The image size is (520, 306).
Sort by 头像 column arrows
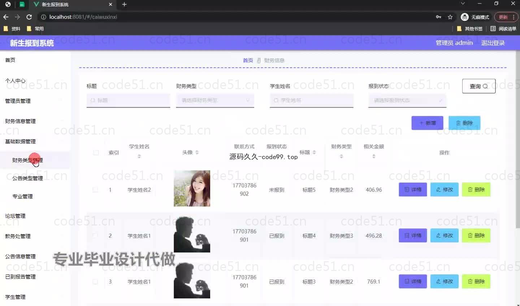[x=197, y=152]
